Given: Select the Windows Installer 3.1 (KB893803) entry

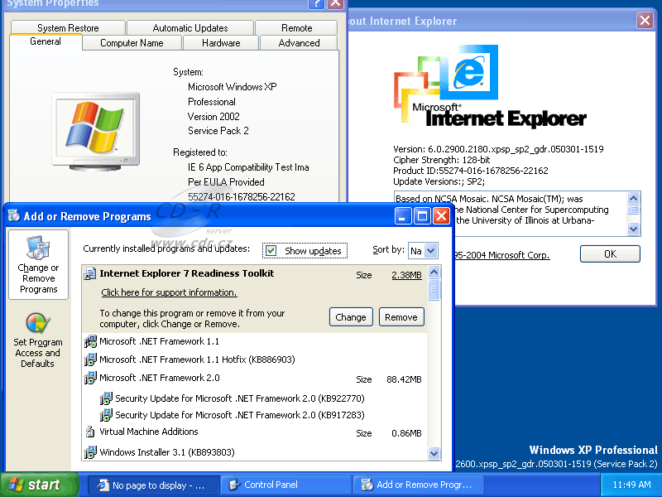Looking at the screenshot, I should tap(255, 452).
